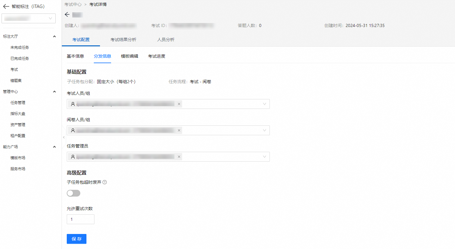The width and height of the screenshot is (455, 249).
Task: Go to 考试 in the sidebar
Action: coord(14,70)
